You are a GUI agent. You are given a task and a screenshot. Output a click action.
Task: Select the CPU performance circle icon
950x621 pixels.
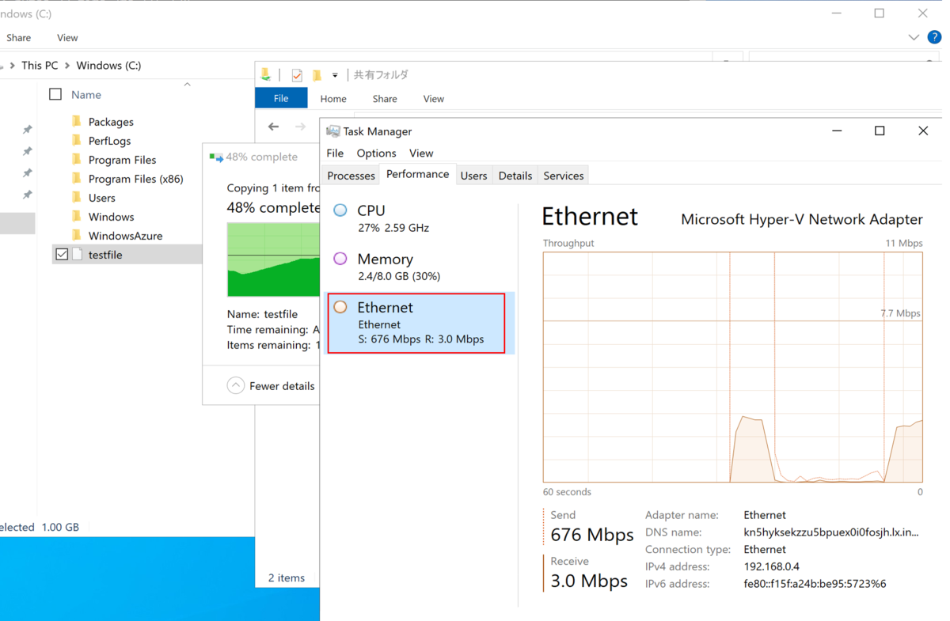pos(340,210)
